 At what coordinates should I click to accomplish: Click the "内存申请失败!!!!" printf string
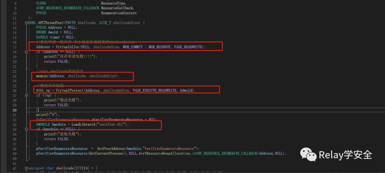click(76, 57)
